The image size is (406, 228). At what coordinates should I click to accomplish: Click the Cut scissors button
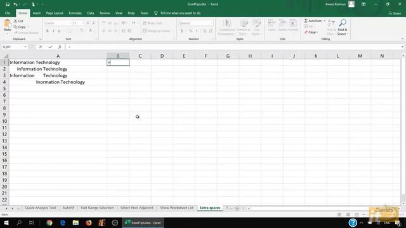click(x=18, y=21)
